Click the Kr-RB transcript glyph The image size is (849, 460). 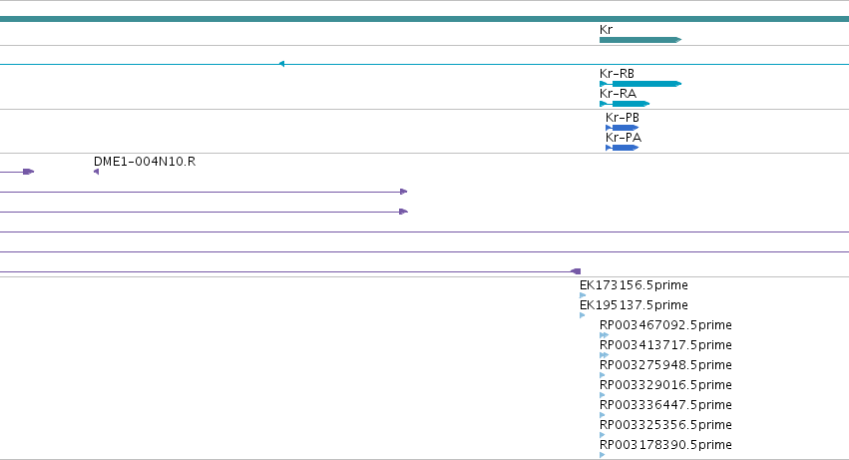pyautogui.click(x=640, y=84)
